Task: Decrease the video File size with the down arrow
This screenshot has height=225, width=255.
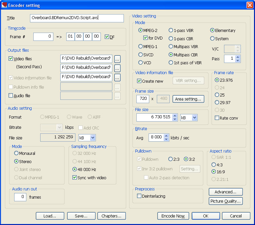Action: [x=175, y=119]
